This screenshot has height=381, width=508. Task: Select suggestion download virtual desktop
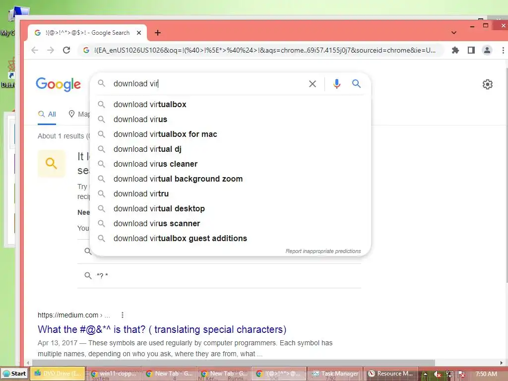230,209
